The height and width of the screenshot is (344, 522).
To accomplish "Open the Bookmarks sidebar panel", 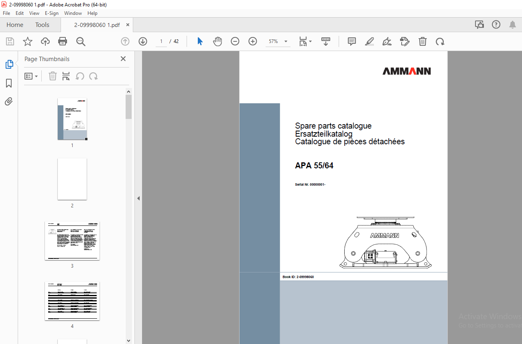I will 9,83.
